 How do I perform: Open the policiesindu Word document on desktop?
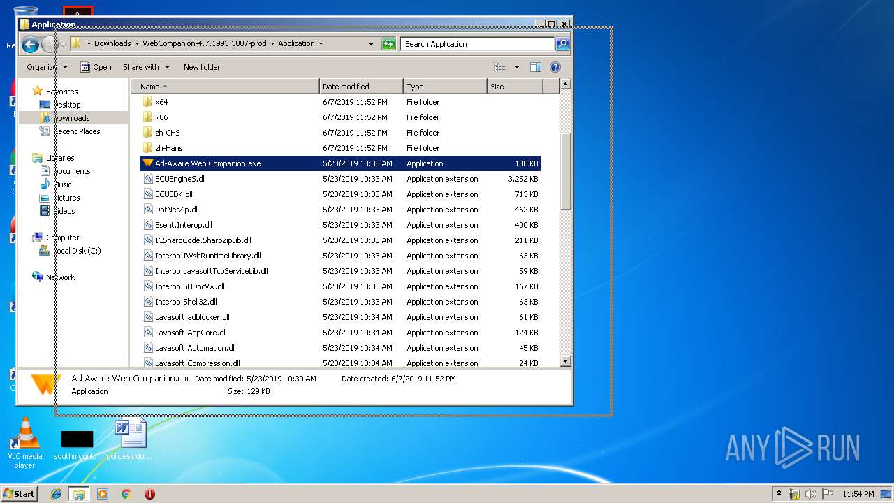coord(130,439)
